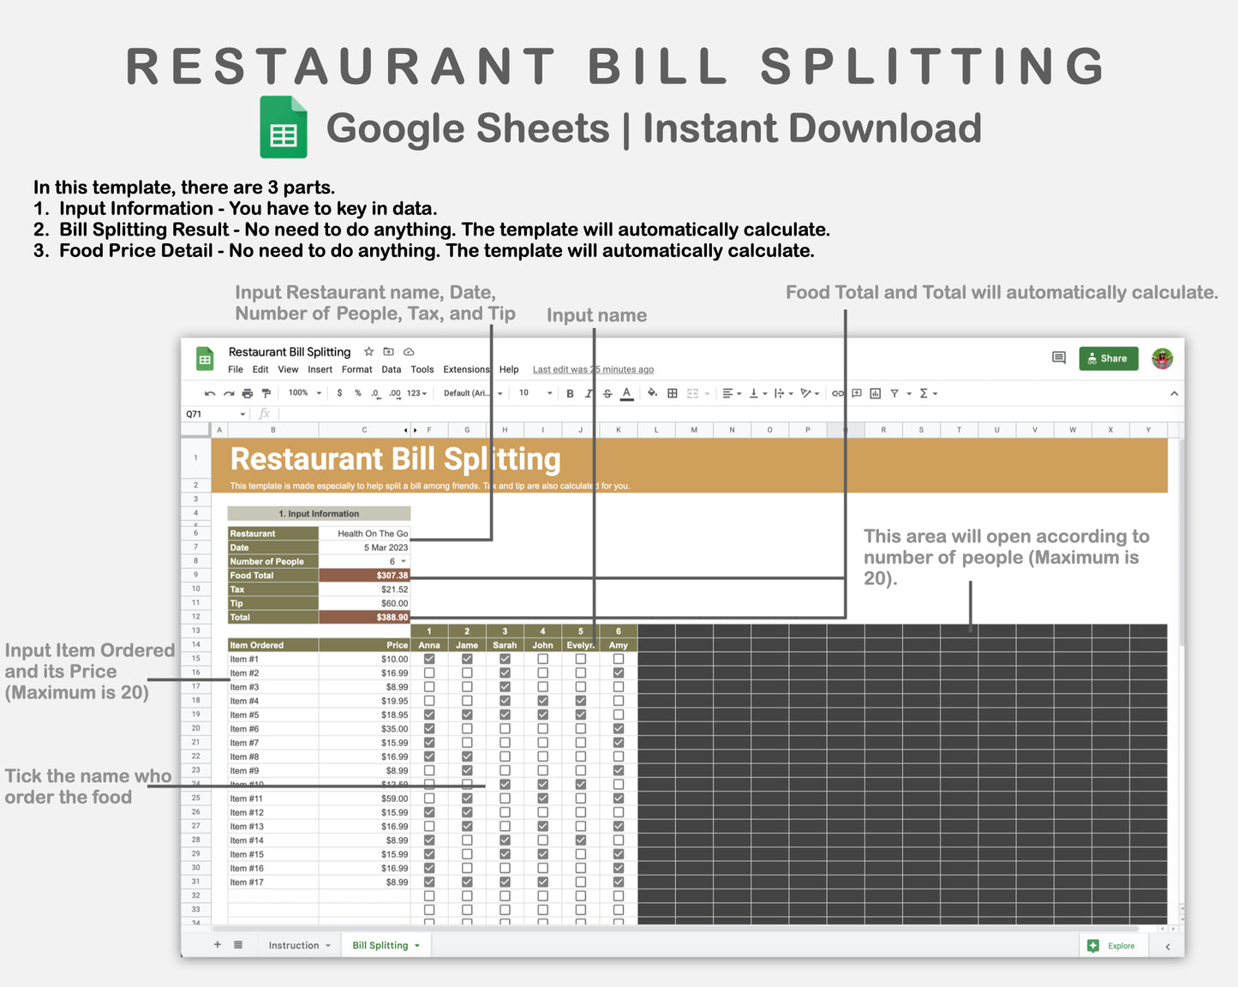Tick Amy's checkbox for Item #3

pos(619,686)
